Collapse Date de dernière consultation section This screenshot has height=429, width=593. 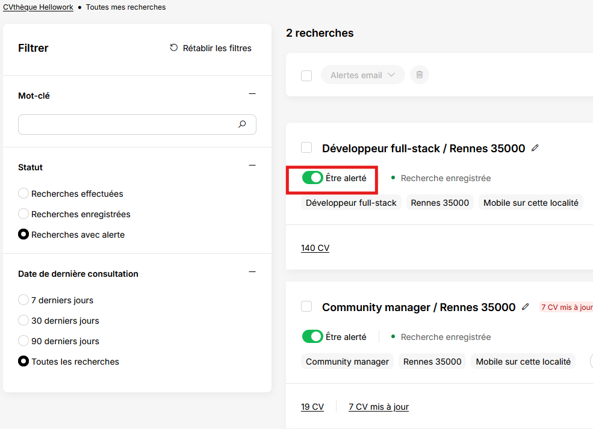coord(252,272)
